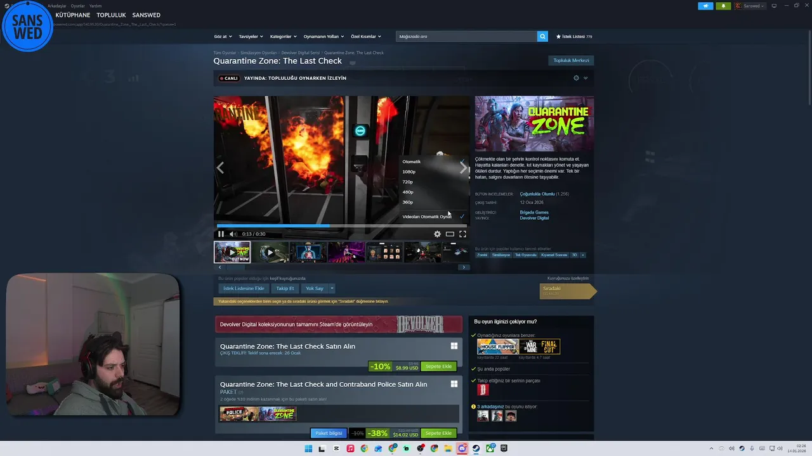The width and height of the screenshot is (812, 456).
Task: Open dropdown arrow next to Yok Say
Action: click(331, 288)
